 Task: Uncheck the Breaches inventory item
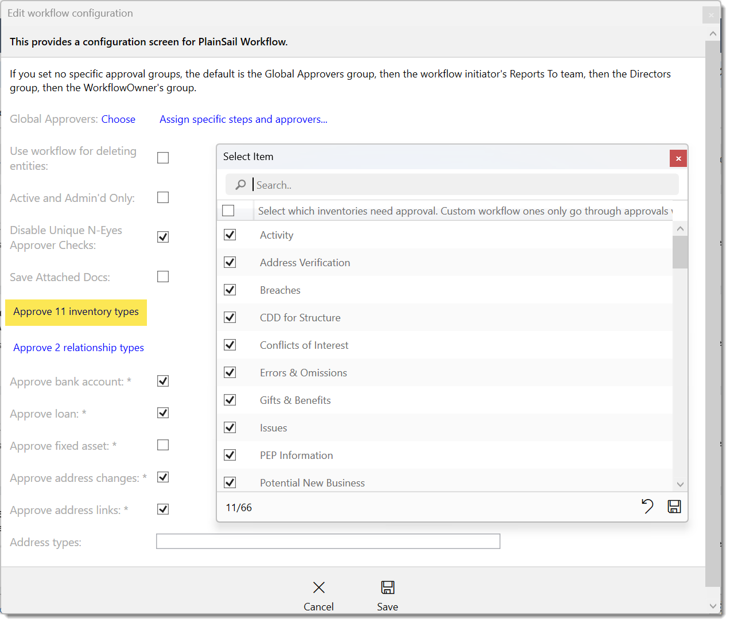[230, 290]
